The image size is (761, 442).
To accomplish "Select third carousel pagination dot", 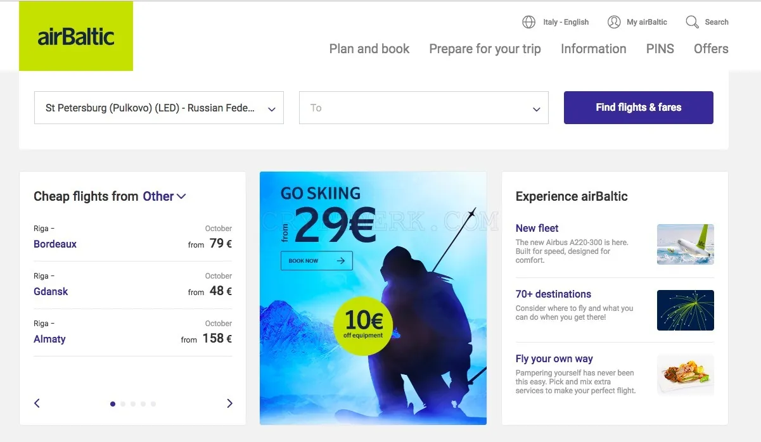I will (133, 404).
